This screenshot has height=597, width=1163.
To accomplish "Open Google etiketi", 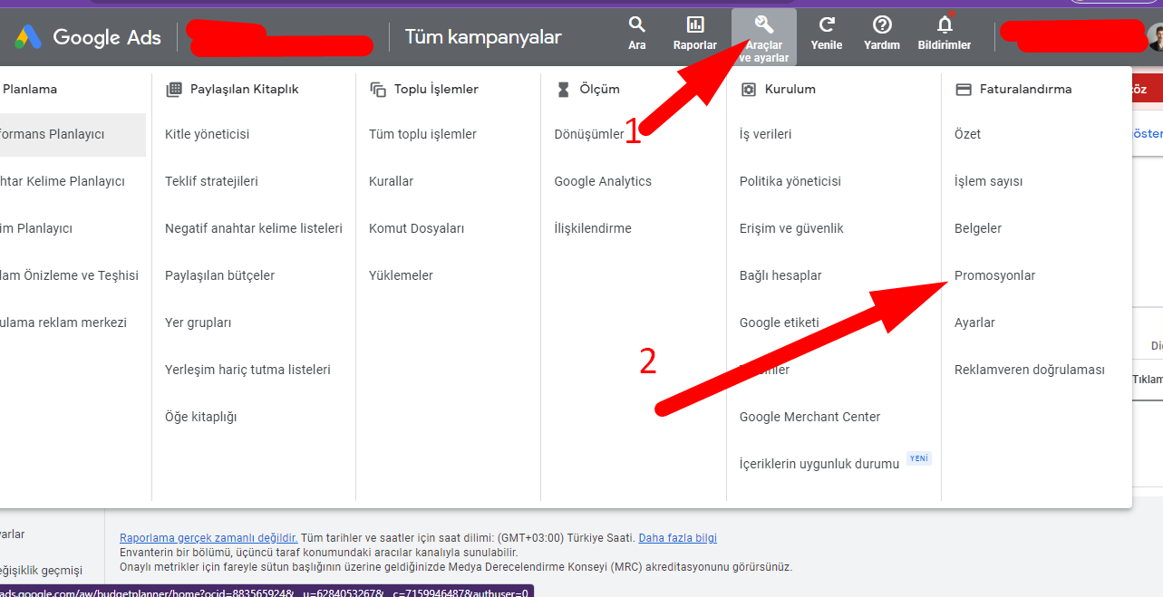I will click(x=780, y=323).
